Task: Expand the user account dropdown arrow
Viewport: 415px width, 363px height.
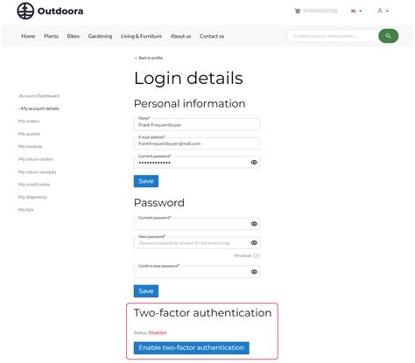Action: pos(387,11)
